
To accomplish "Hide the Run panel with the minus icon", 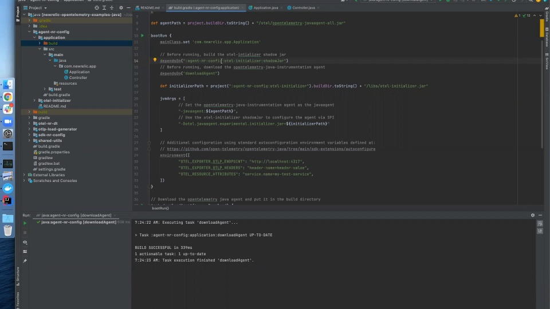I will tap(540, 215).
